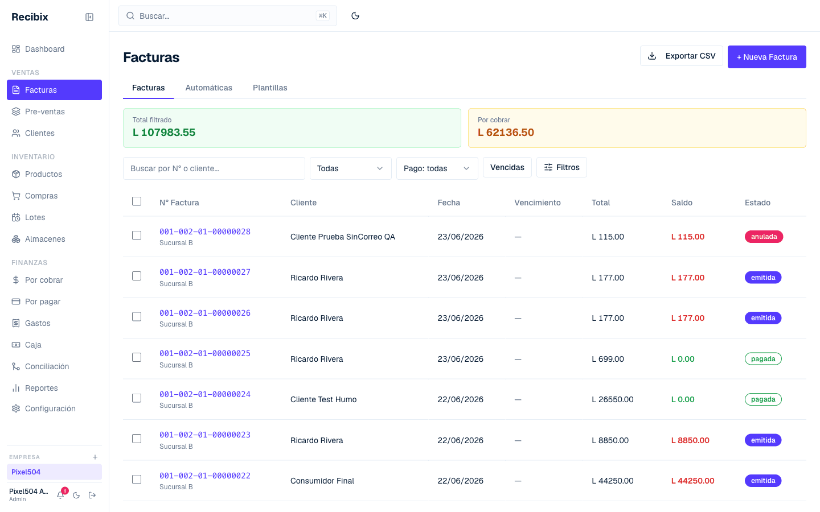The image size is (820, 512).
Task: Click the logout icon at sidebar bottom
Action: pyautogui.click(x=92, y=496)
